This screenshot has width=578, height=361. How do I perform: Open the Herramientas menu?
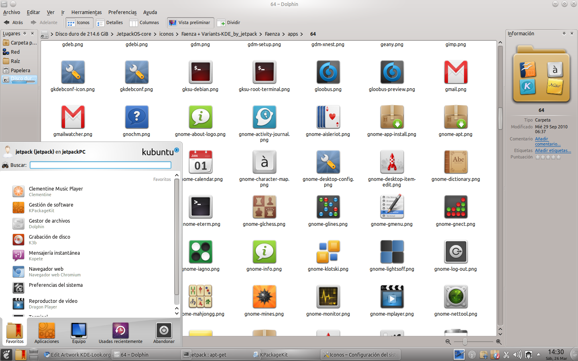[x=87, y=12]
